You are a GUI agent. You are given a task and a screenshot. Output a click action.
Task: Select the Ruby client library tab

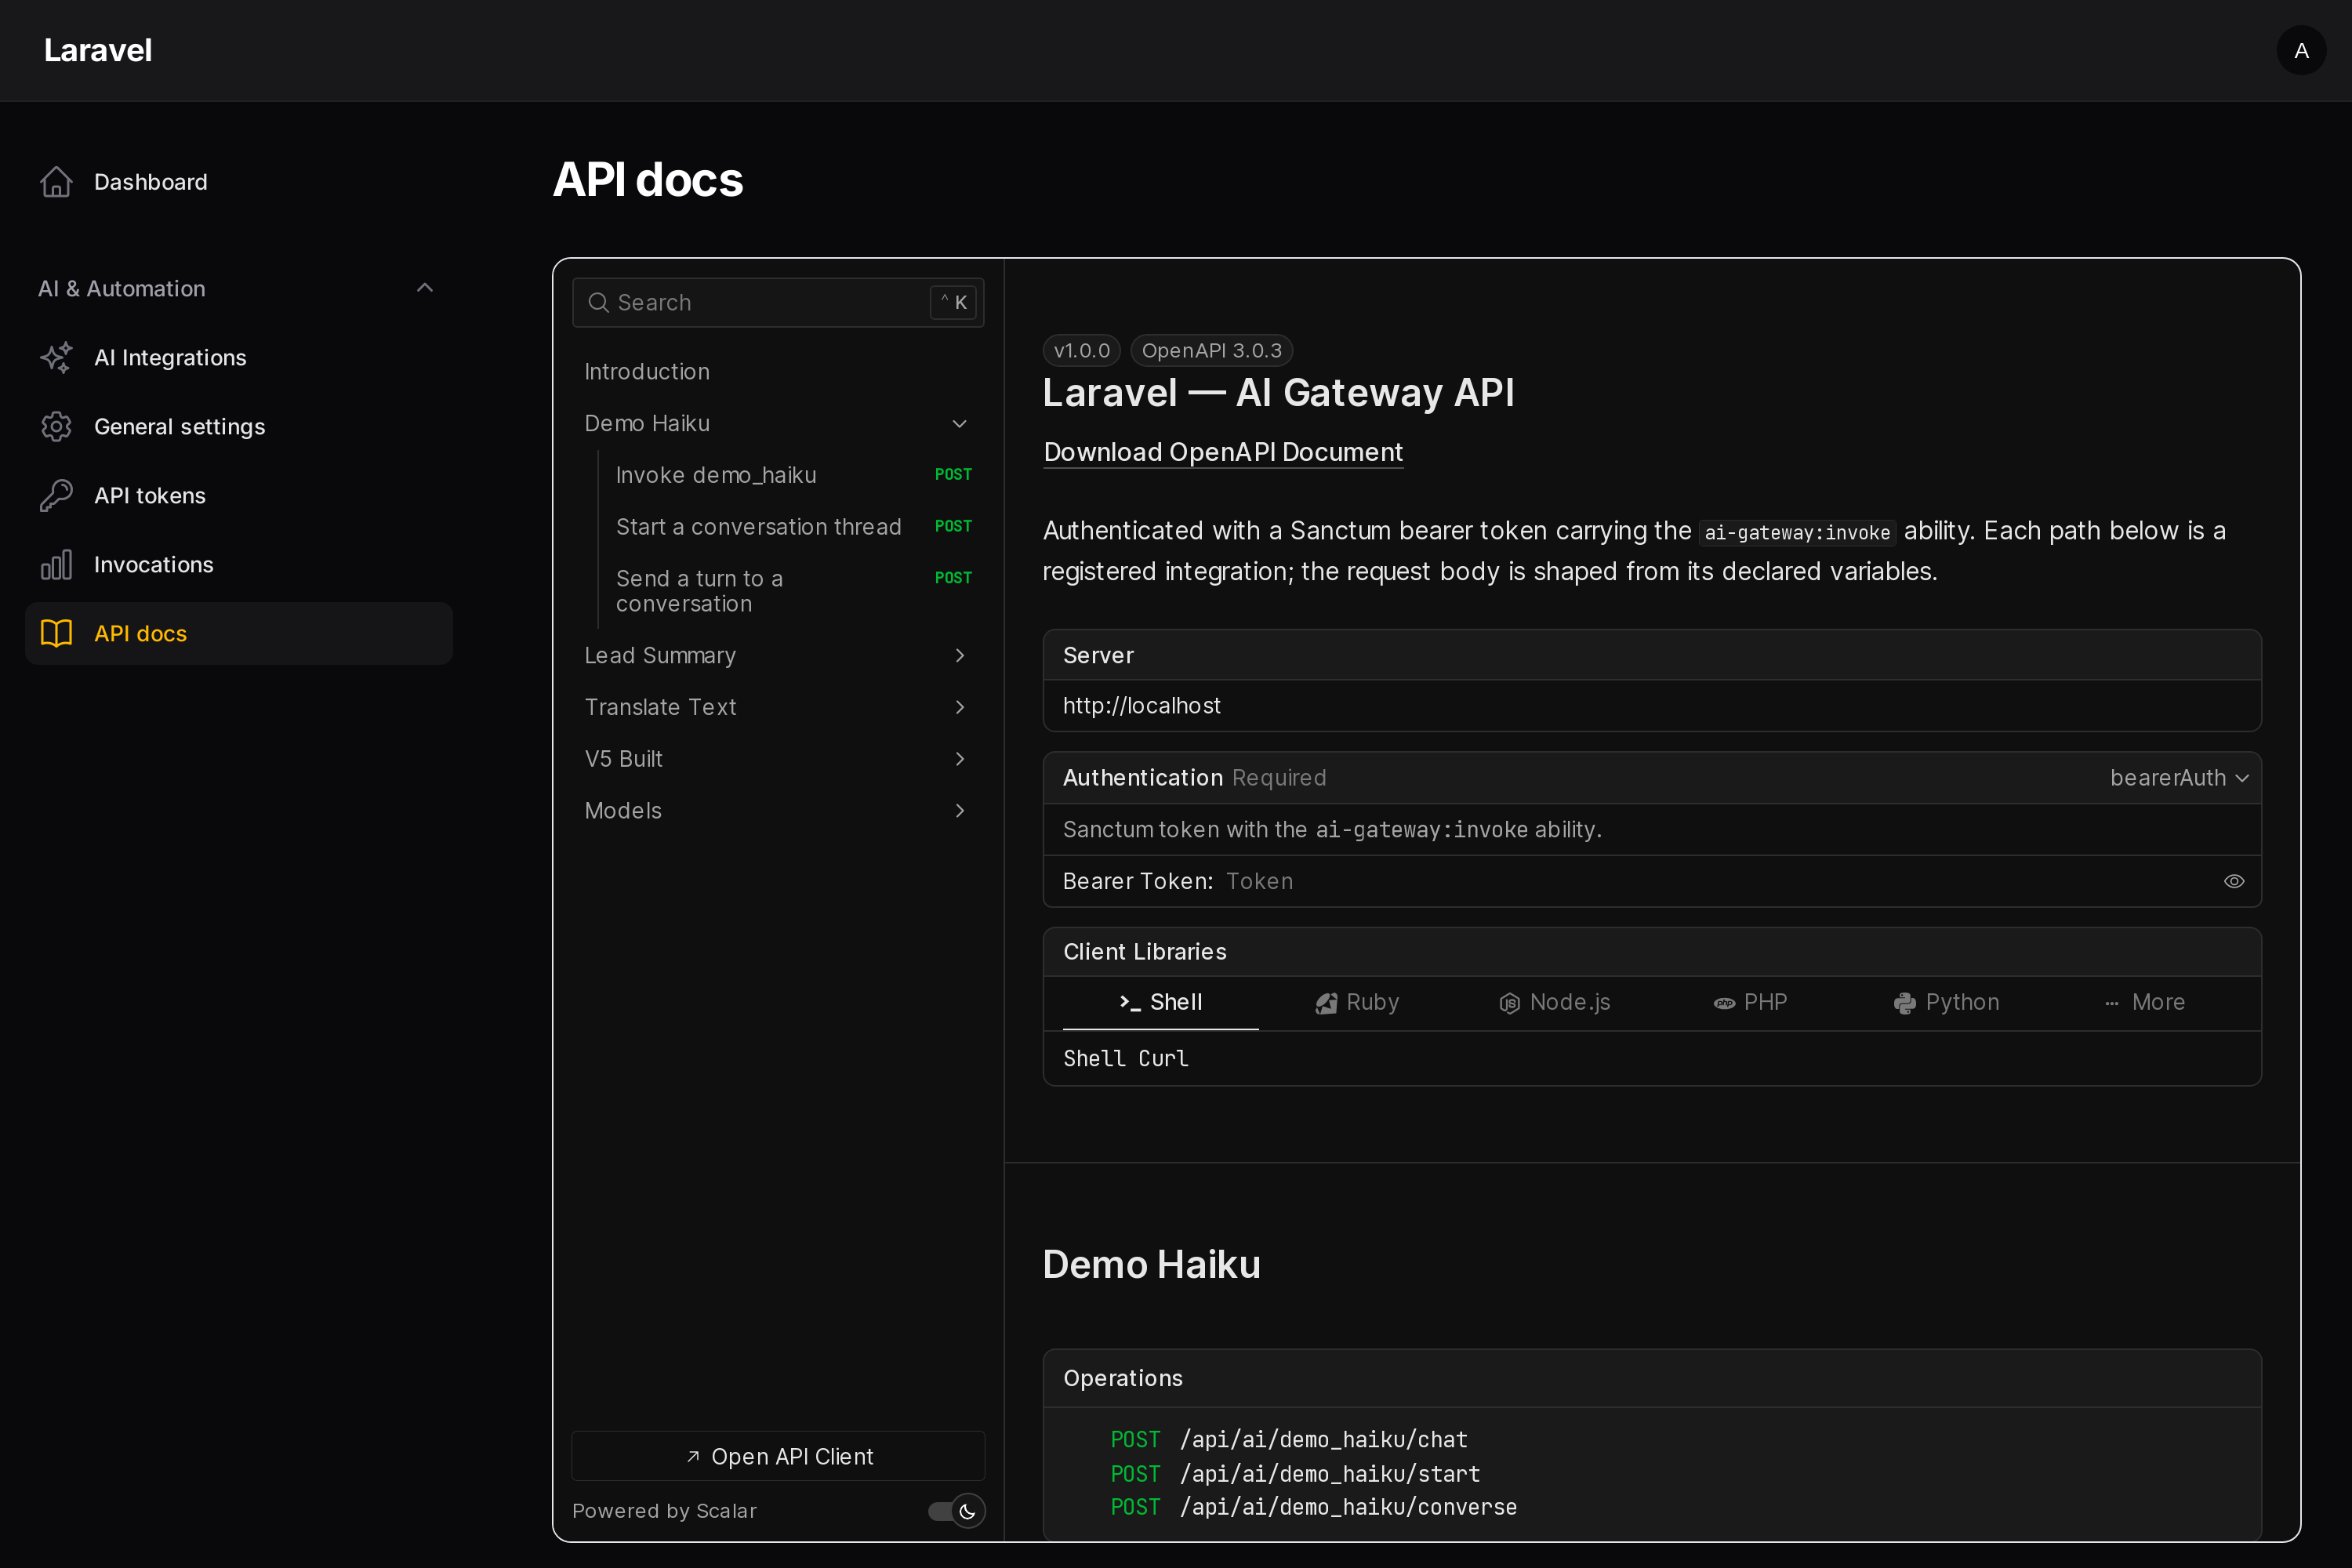1356,1003
